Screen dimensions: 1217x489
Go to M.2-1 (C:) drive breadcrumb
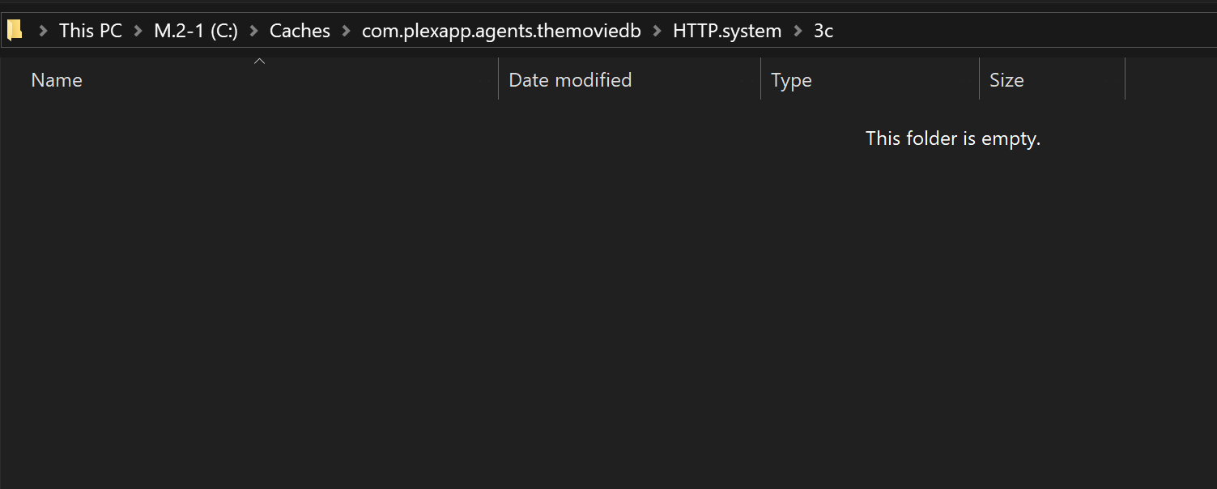tap(196, 32)
